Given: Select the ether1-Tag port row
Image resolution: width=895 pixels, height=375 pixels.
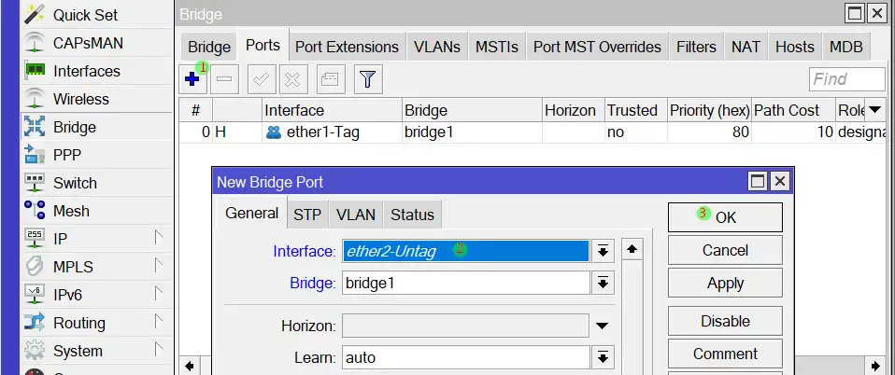Looking at the screenshot, I should coord(322,132).
